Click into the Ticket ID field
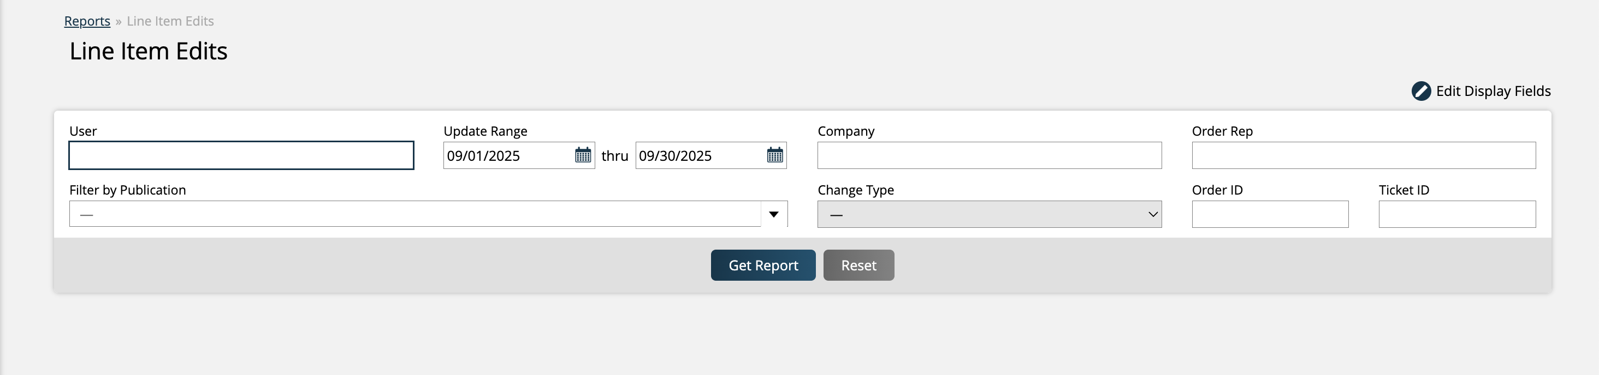The image size is (1599, 375). 1457,214
